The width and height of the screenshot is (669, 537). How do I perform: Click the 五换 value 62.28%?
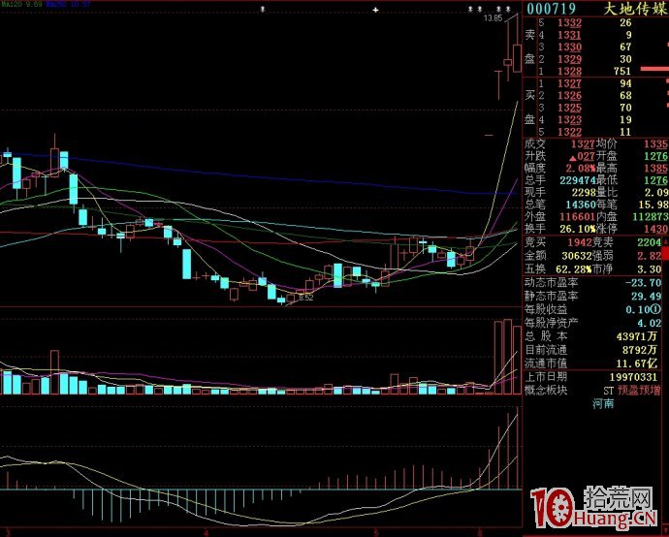[574, 269]
